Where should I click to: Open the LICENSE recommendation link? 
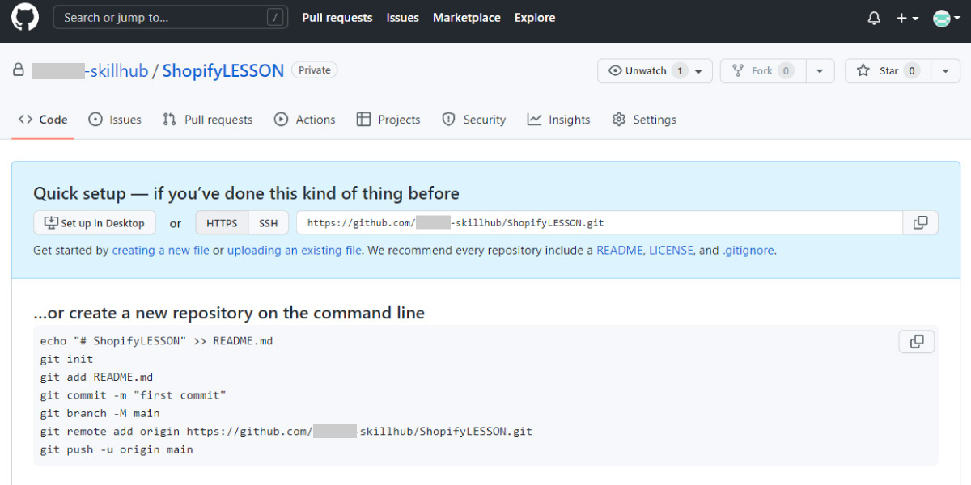pos(671,251)
